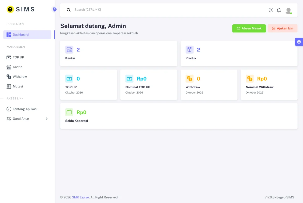Click the TOP UP money icon in sidebar
Image resolution: width=303 pixels, height=203 pixels.
coord(9,57)
